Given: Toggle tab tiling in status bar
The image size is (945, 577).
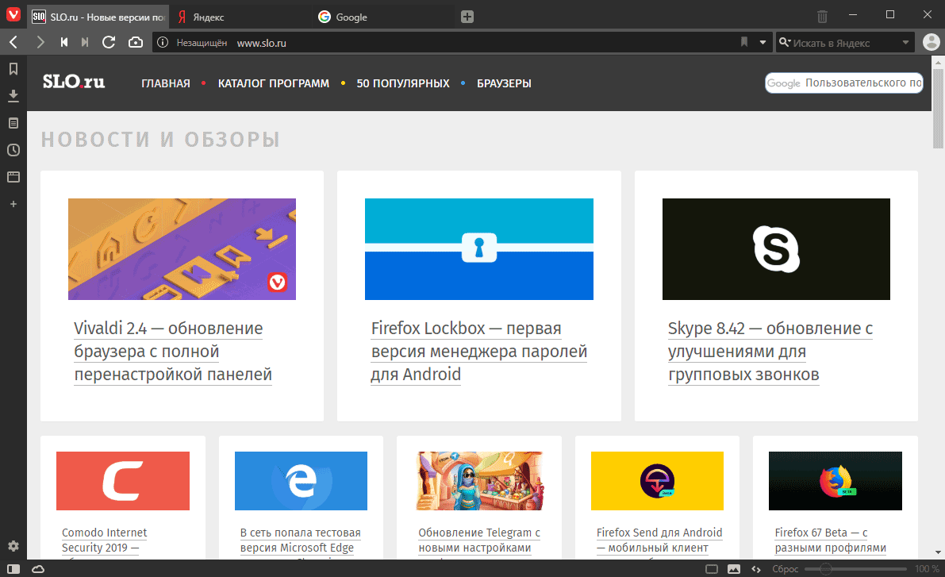Looking at the screenshot, I should 712,568.
